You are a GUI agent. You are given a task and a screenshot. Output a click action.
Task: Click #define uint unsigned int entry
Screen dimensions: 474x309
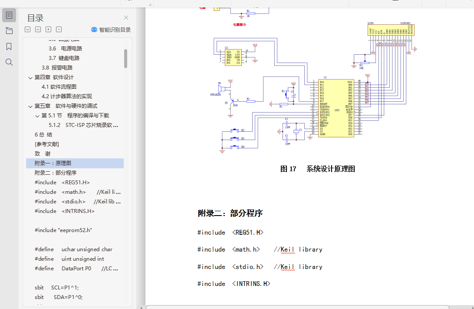(x=69, y=259)
